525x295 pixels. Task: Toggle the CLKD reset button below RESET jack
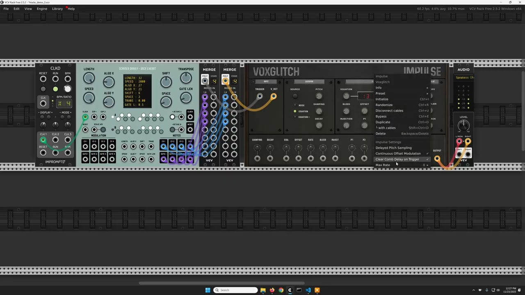pyautogui.click(x=43, y=89)
